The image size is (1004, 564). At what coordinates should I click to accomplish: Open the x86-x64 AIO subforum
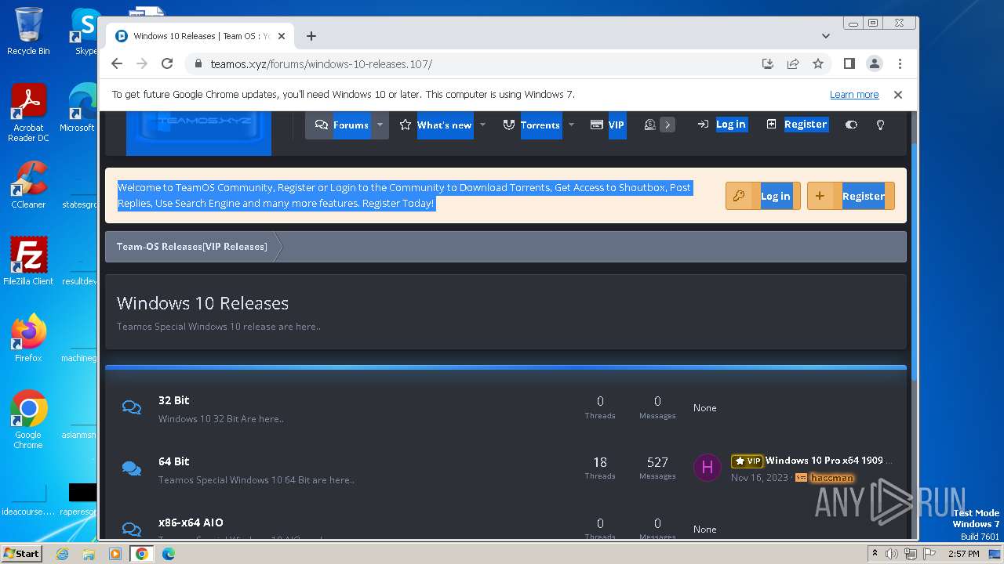191,522
